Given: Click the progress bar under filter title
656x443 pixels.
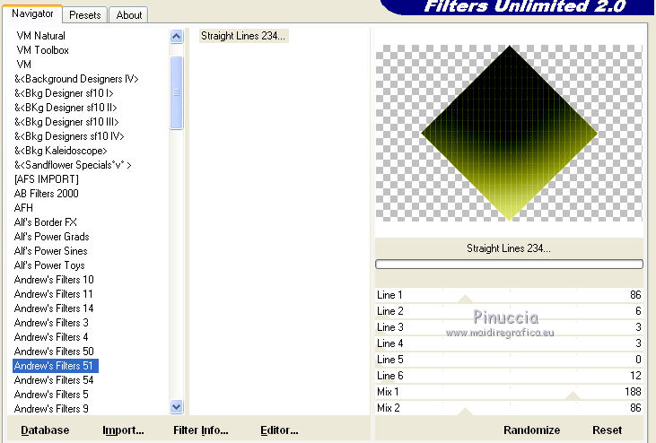Looking at the screenshot, I should [509, 265].
